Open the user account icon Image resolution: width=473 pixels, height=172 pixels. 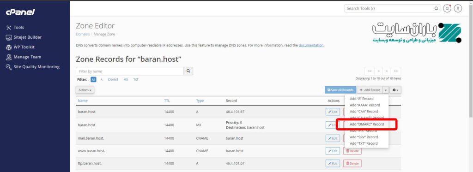[x=458, y=8]
